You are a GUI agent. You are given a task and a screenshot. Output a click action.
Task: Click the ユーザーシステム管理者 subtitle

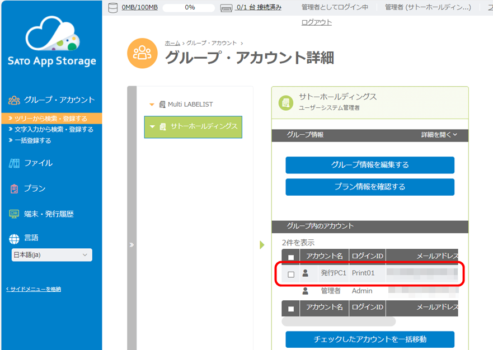(329, 108)
